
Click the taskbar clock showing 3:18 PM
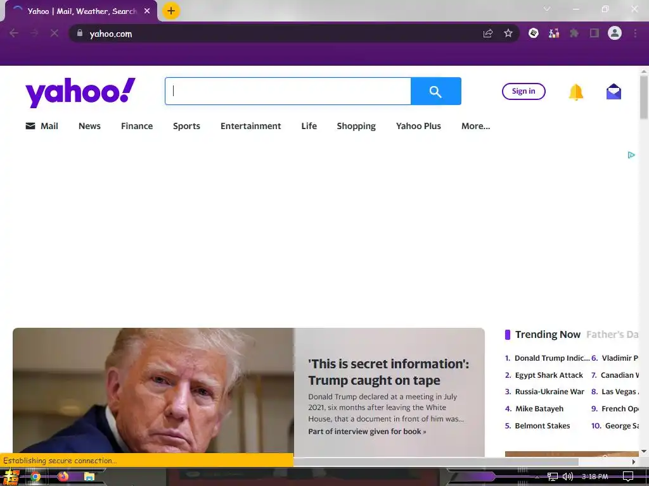coord(594,477)
